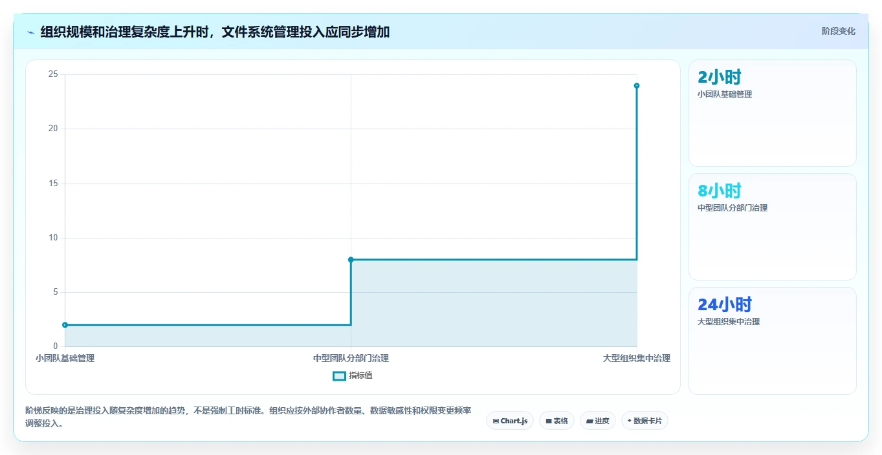Click the y-axis value 20
This screenshot has height=455, width=882.
click(x=53, y=129)
